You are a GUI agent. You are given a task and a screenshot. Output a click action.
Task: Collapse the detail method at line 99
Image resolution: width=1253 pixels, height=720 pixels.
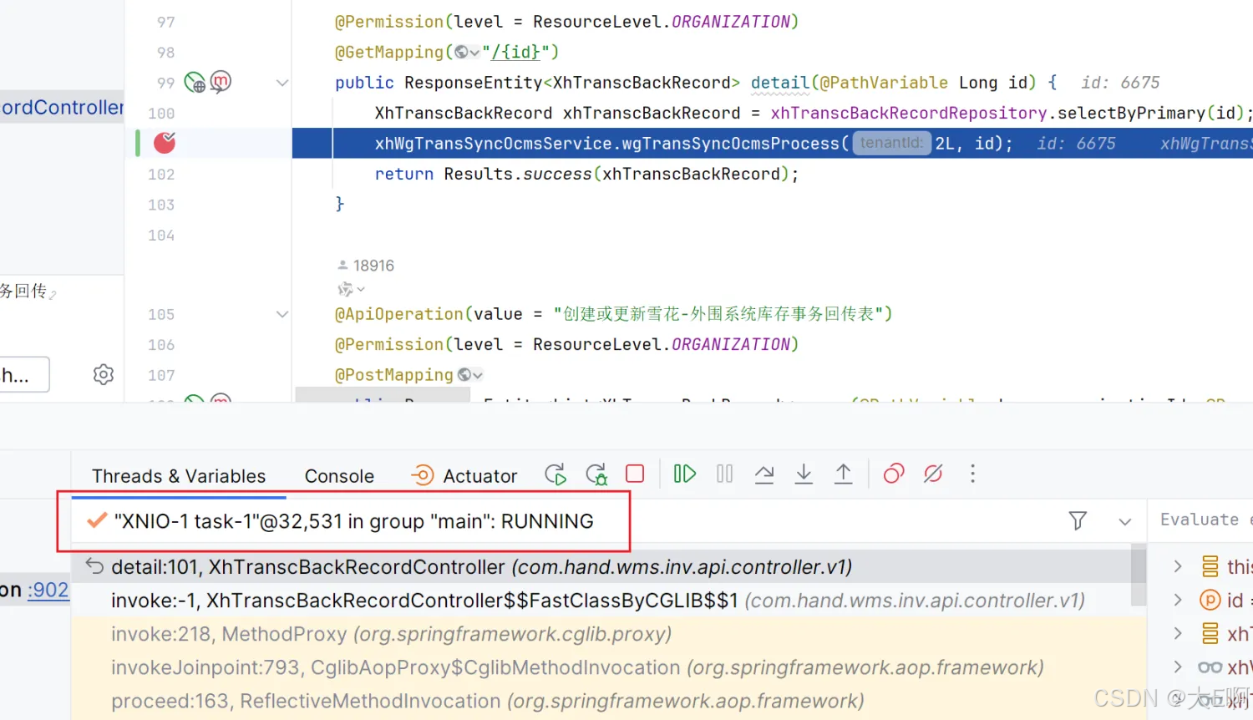pyautogui.click(x=282, y=83)
